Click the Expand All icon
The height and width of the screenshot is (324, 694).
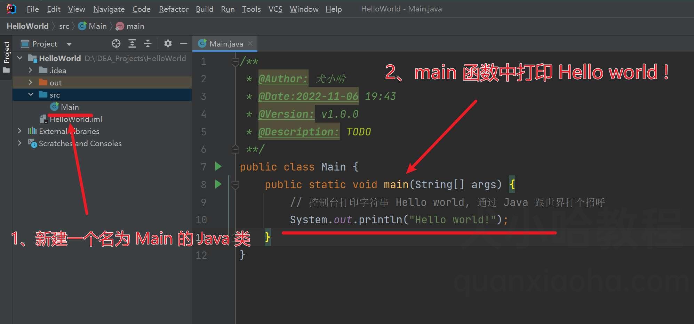pos(132,43)
